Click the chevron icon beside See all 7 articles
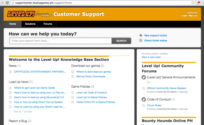The width and height of the screenshot is (204, 125). tap(10, 112)
